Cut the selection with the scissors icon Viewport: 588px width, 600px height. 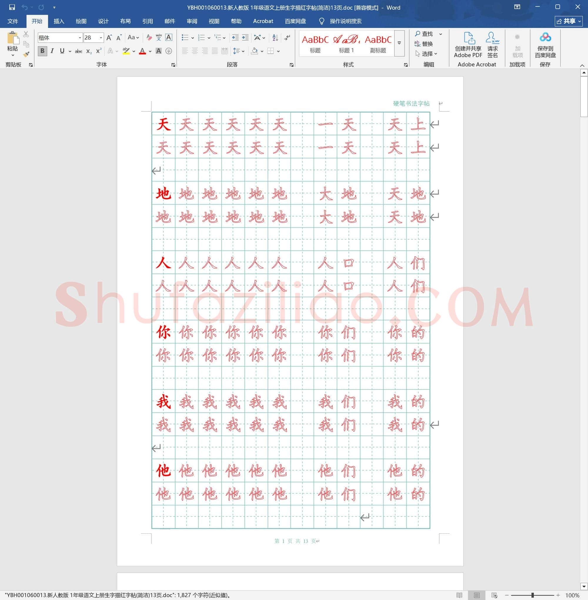point(26,34)
